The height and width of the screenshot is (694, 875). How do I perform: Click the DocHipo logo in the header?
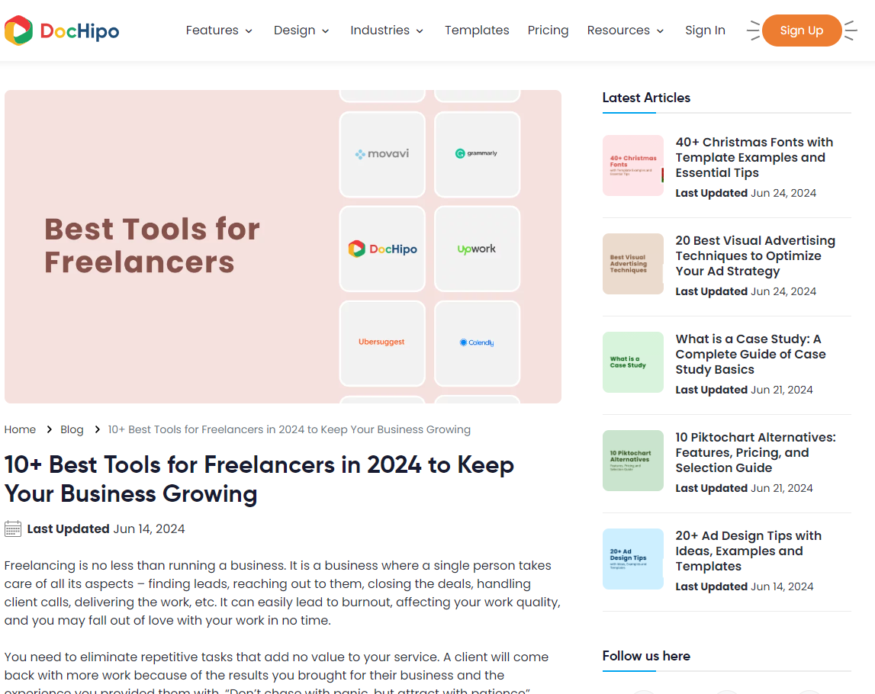[x=61, y=30]
